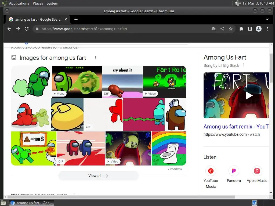The image size is (275, 206).
Task: Open more options beside Images heading
Action: pos(96,58)
